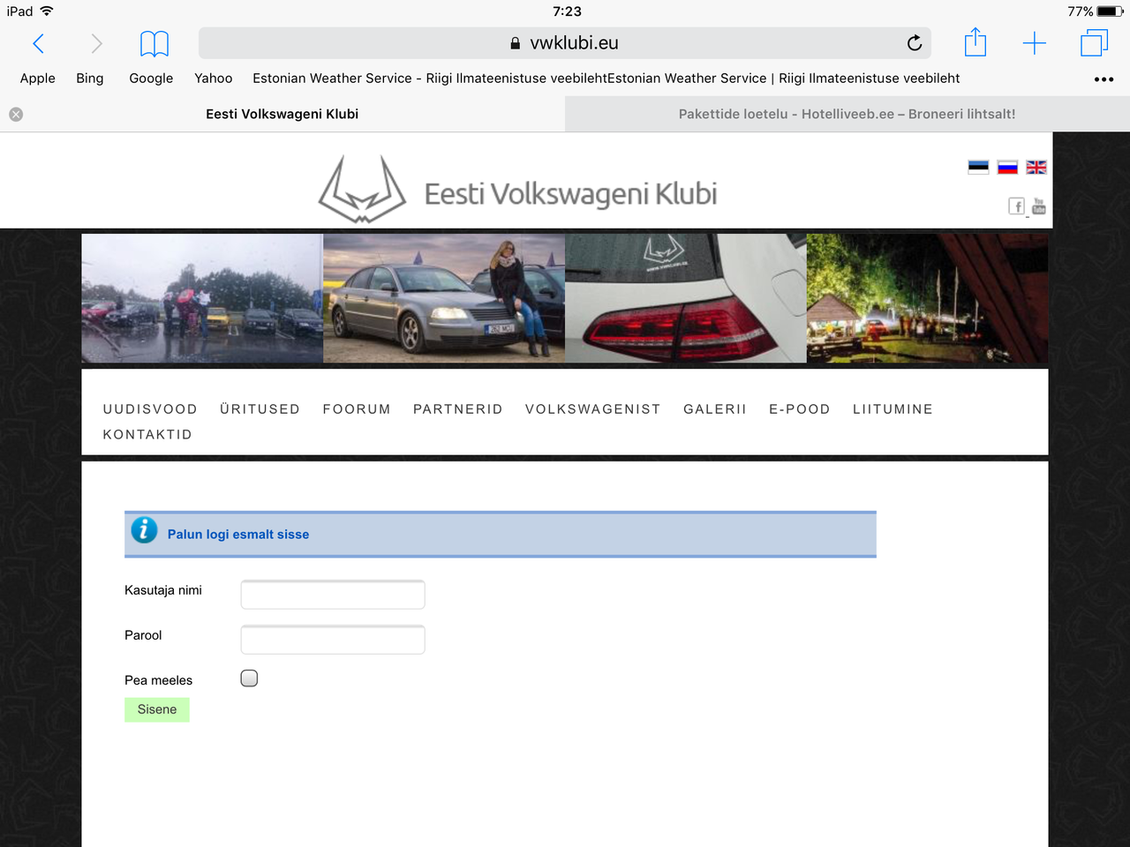Open the Safari bookmarks book icon
1130x847 pixels.
154,43
